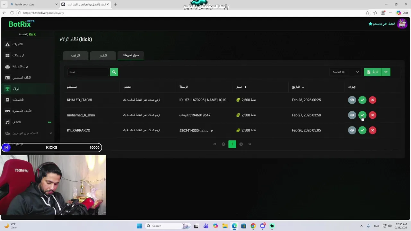The height and width of the screenshot is (231, 411).
Task: Go back with the browser back arrow
Action: pyautogui.click(x=4, y=13)
